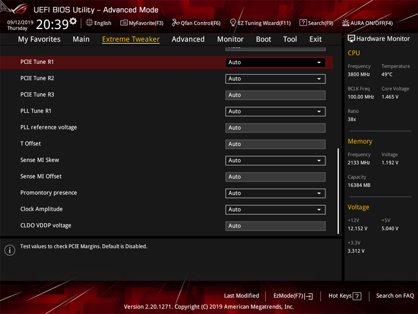Click CLDO VDDP voltage field
418x314 pixels.
pyautogui.click(x=275, y=226)
